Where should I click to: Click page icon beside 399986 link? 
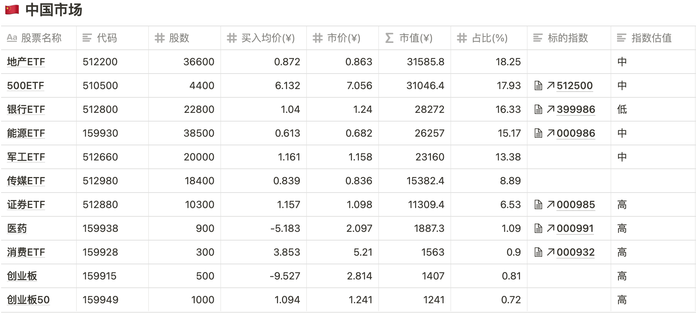click(538, 109)
